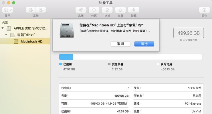Screen dimensions: 212x114
Task: Click the blue used portion of storage bar
Action: 66,57
